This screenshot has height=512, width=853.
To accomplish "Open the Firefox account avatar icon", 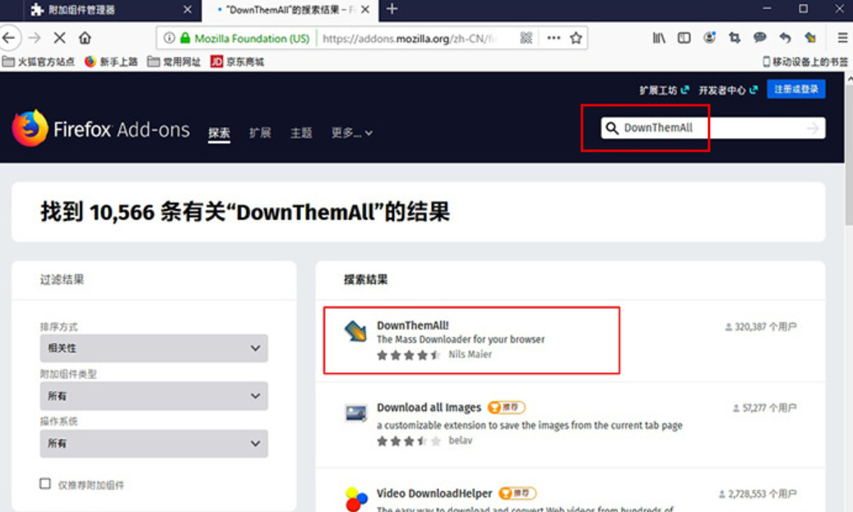I will click(709, 38).
